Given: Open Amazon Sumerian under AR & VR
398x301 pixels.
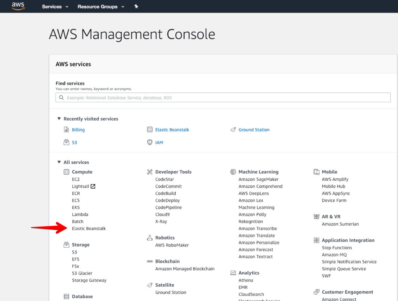Looking at the screenshot, I should pyautogui.click(x=340, y=224).
